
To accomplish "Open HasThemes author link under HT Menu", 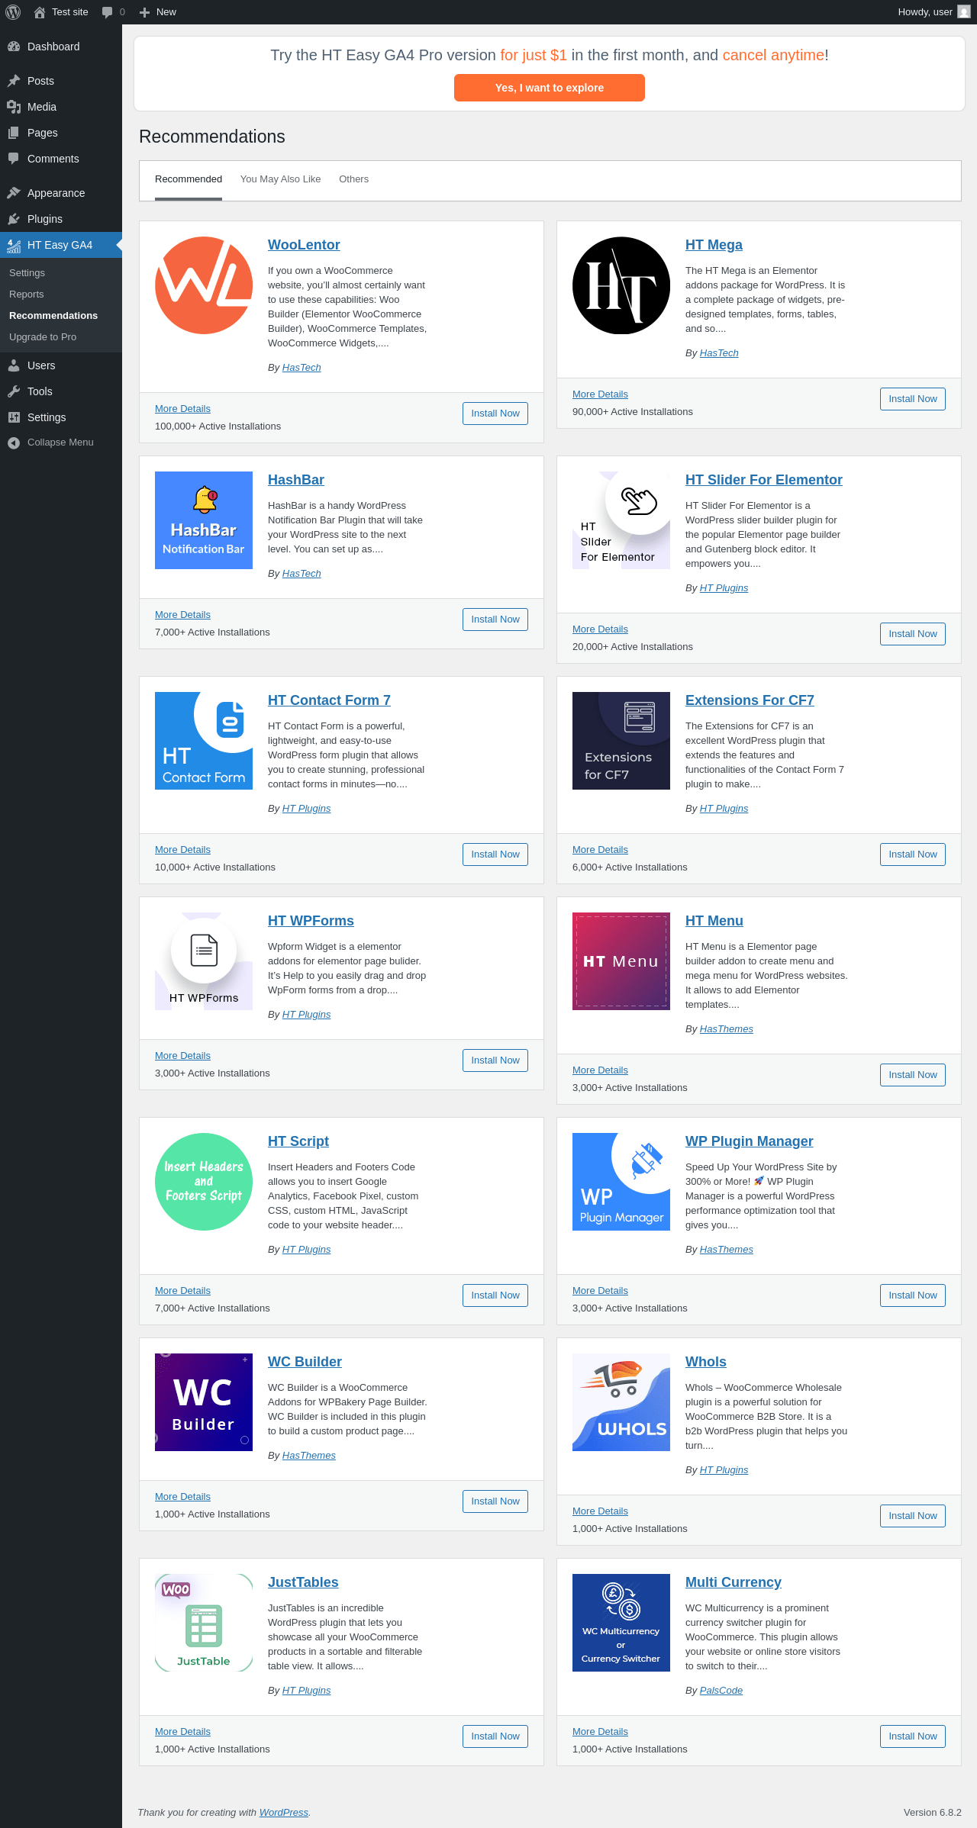I will coord(727,1029).
